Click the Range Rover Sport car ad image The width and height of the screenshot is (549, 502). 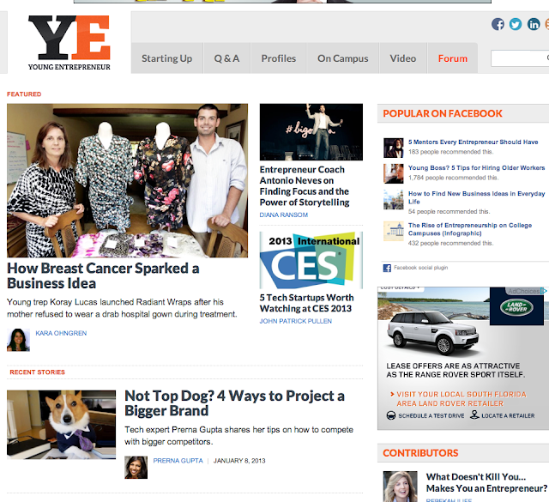tap(433, 333)
